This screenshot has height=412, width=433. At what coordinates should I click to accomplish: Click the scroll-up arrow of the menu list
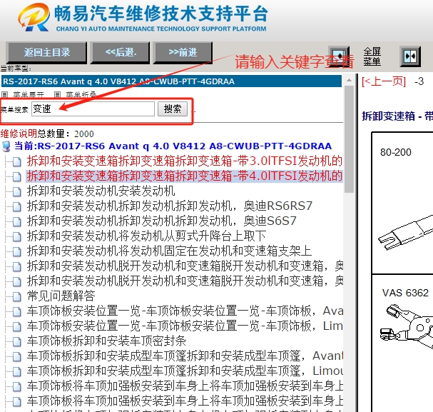click(x=349, y=81)
